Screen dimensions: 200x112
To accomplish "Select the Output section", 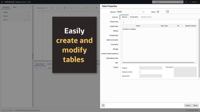I will click(116, 68).
